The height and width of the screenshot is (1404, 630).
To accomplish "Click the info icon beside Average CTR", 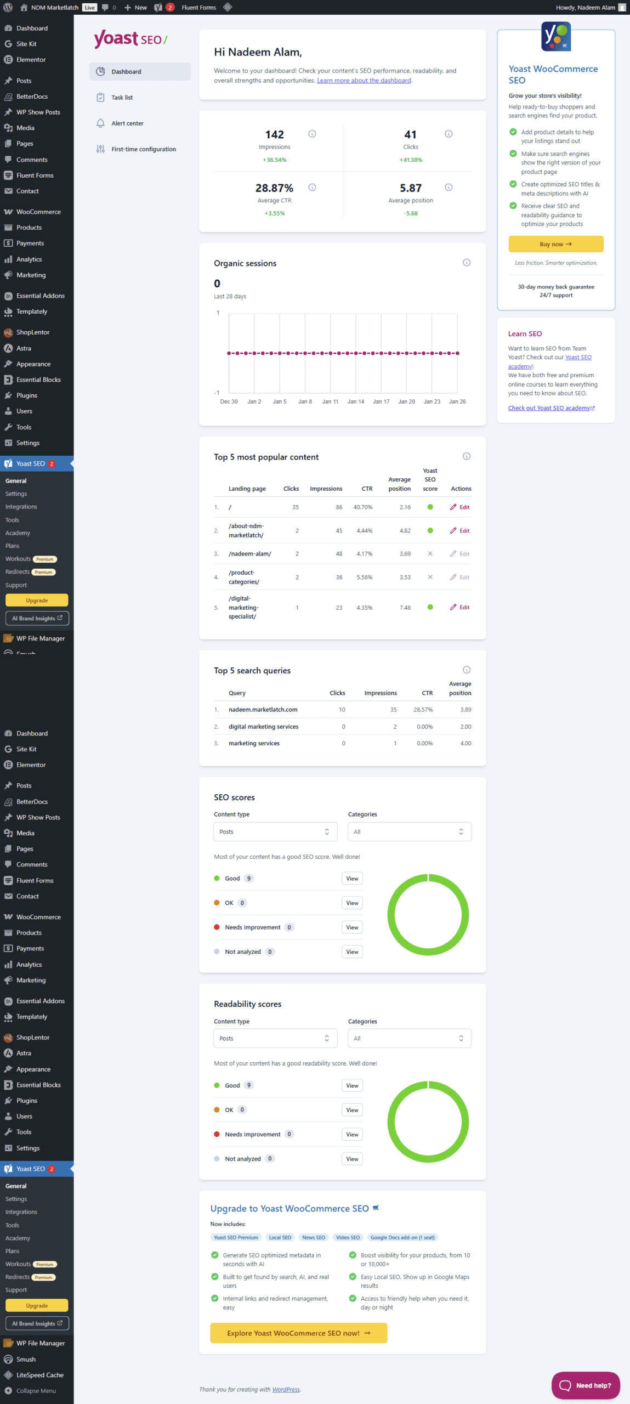I will (312, 188).
